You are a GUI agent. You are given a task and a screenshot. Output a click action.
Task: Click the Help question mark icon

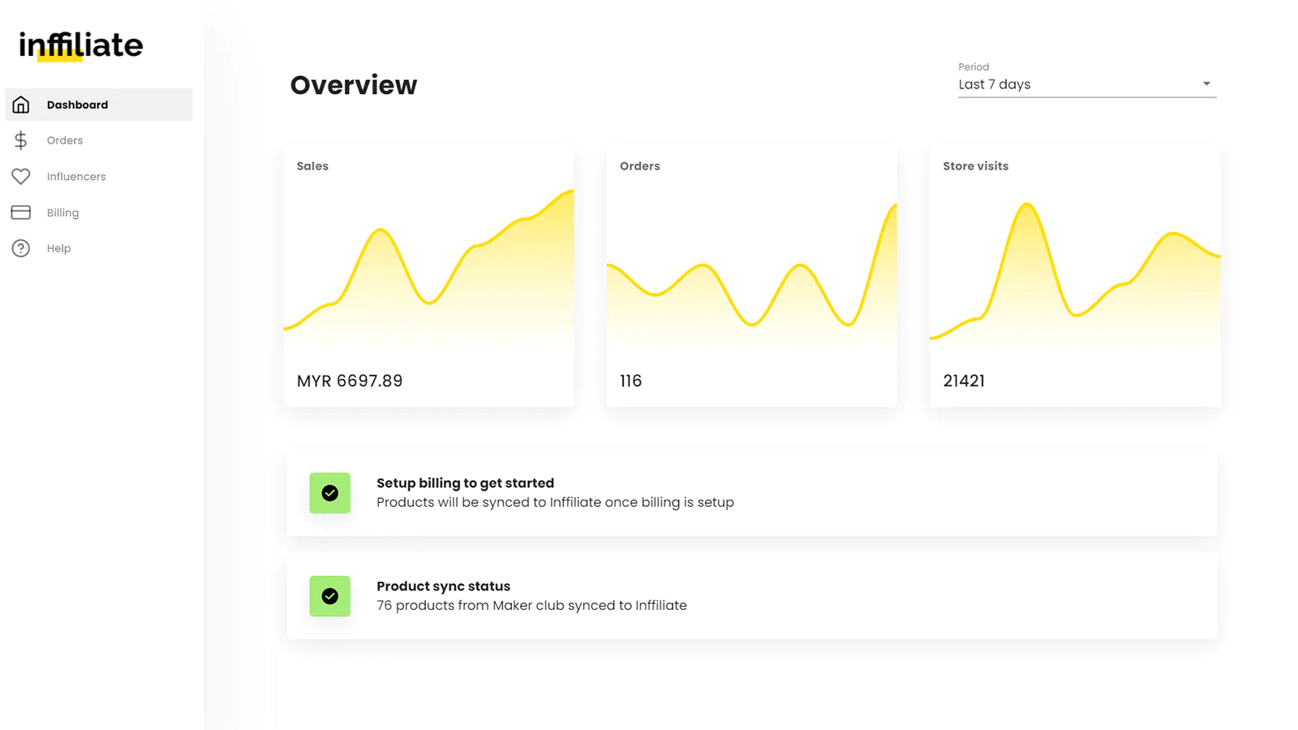[x=21, y=248]
